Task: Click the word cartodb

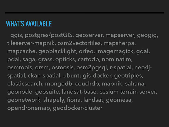Action: tap(88, 59)
